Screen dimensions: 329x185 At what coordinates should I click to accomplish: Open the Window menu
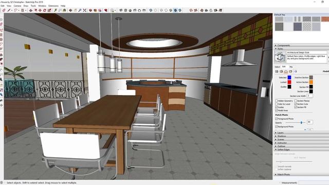42,6
